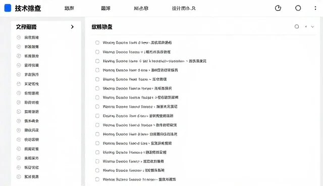Tick the checkbox of the last visible list row

pos(97,179)
